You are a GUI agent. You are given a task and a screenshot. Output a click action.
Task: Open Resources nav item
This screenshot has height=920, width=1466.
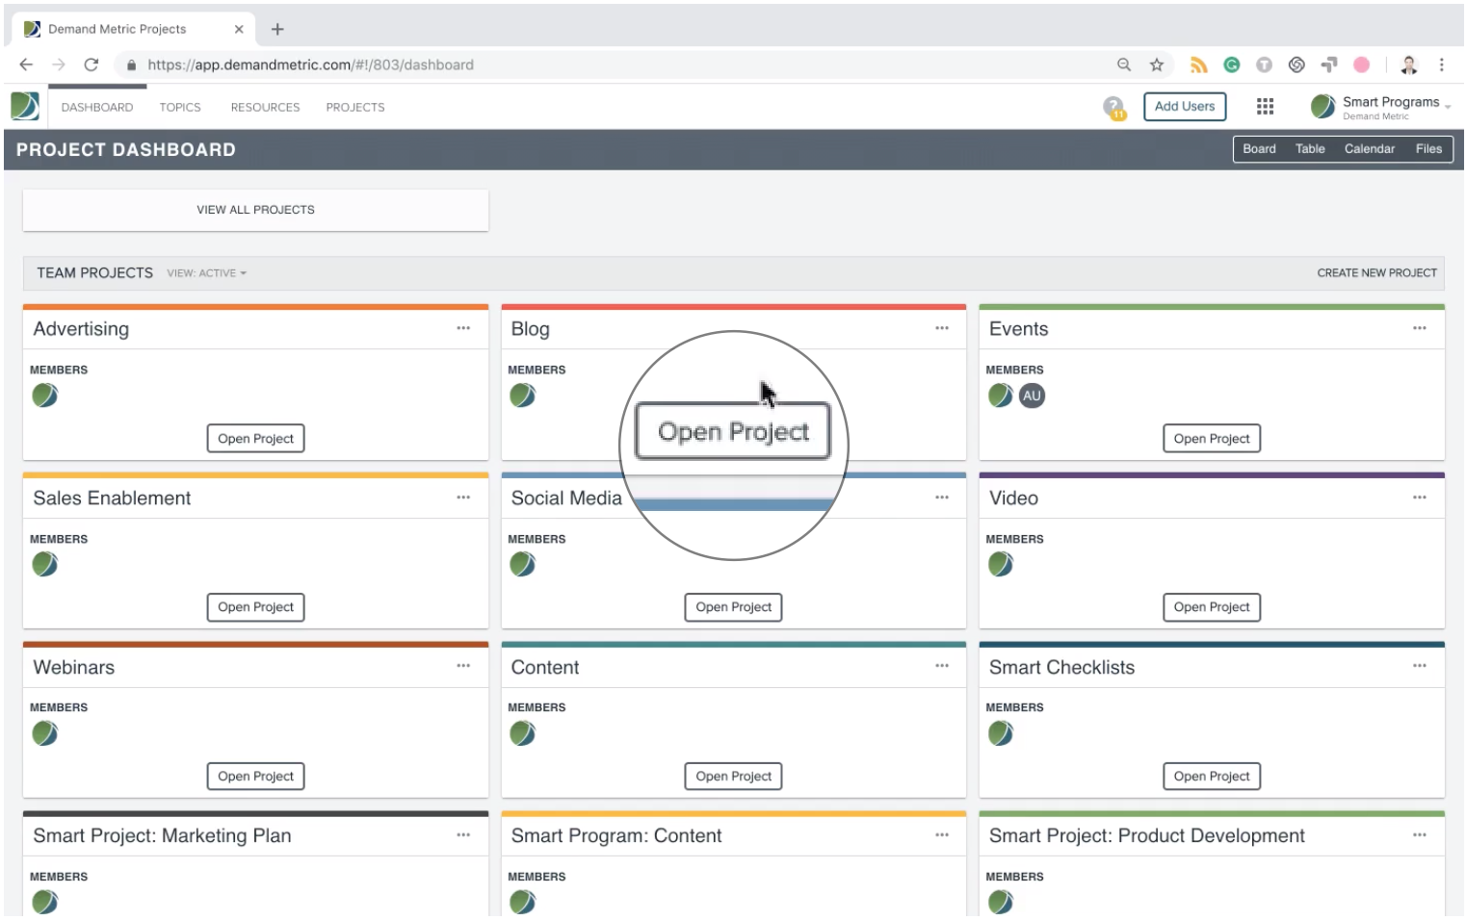click(x=265, y=107)
